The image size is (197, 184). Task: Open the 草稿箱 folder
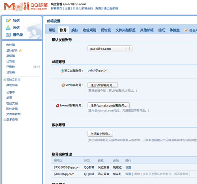pyautogui.click(x=11, y=56)
